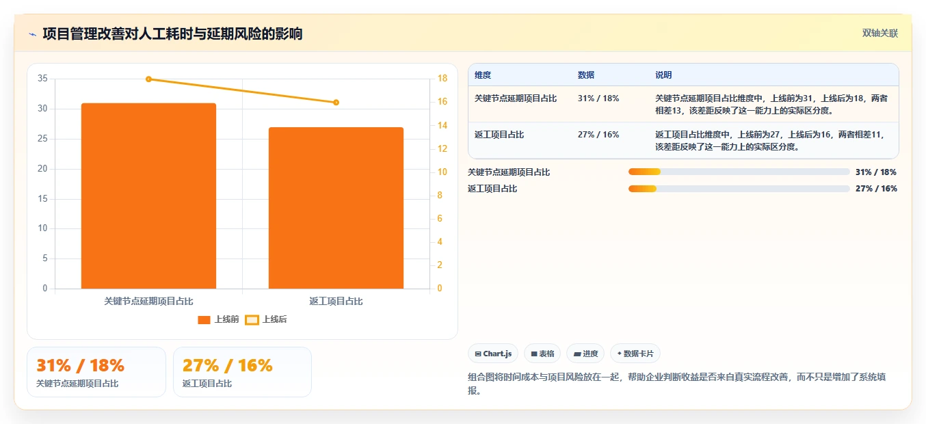Select the 进度 tag chip
The height and width of the screenshot is (424, 926).
(x=585, y=354)
